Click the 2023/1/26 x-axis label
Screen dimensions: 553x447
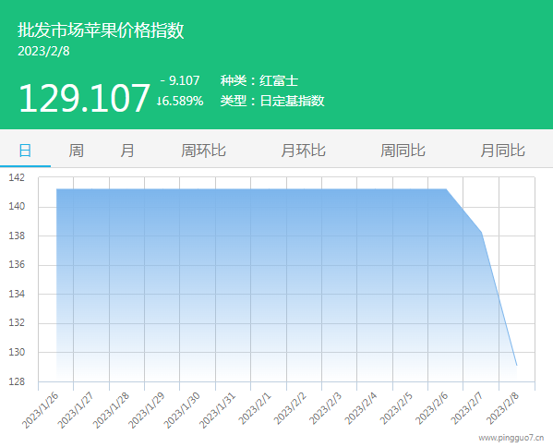coord(41,410)
